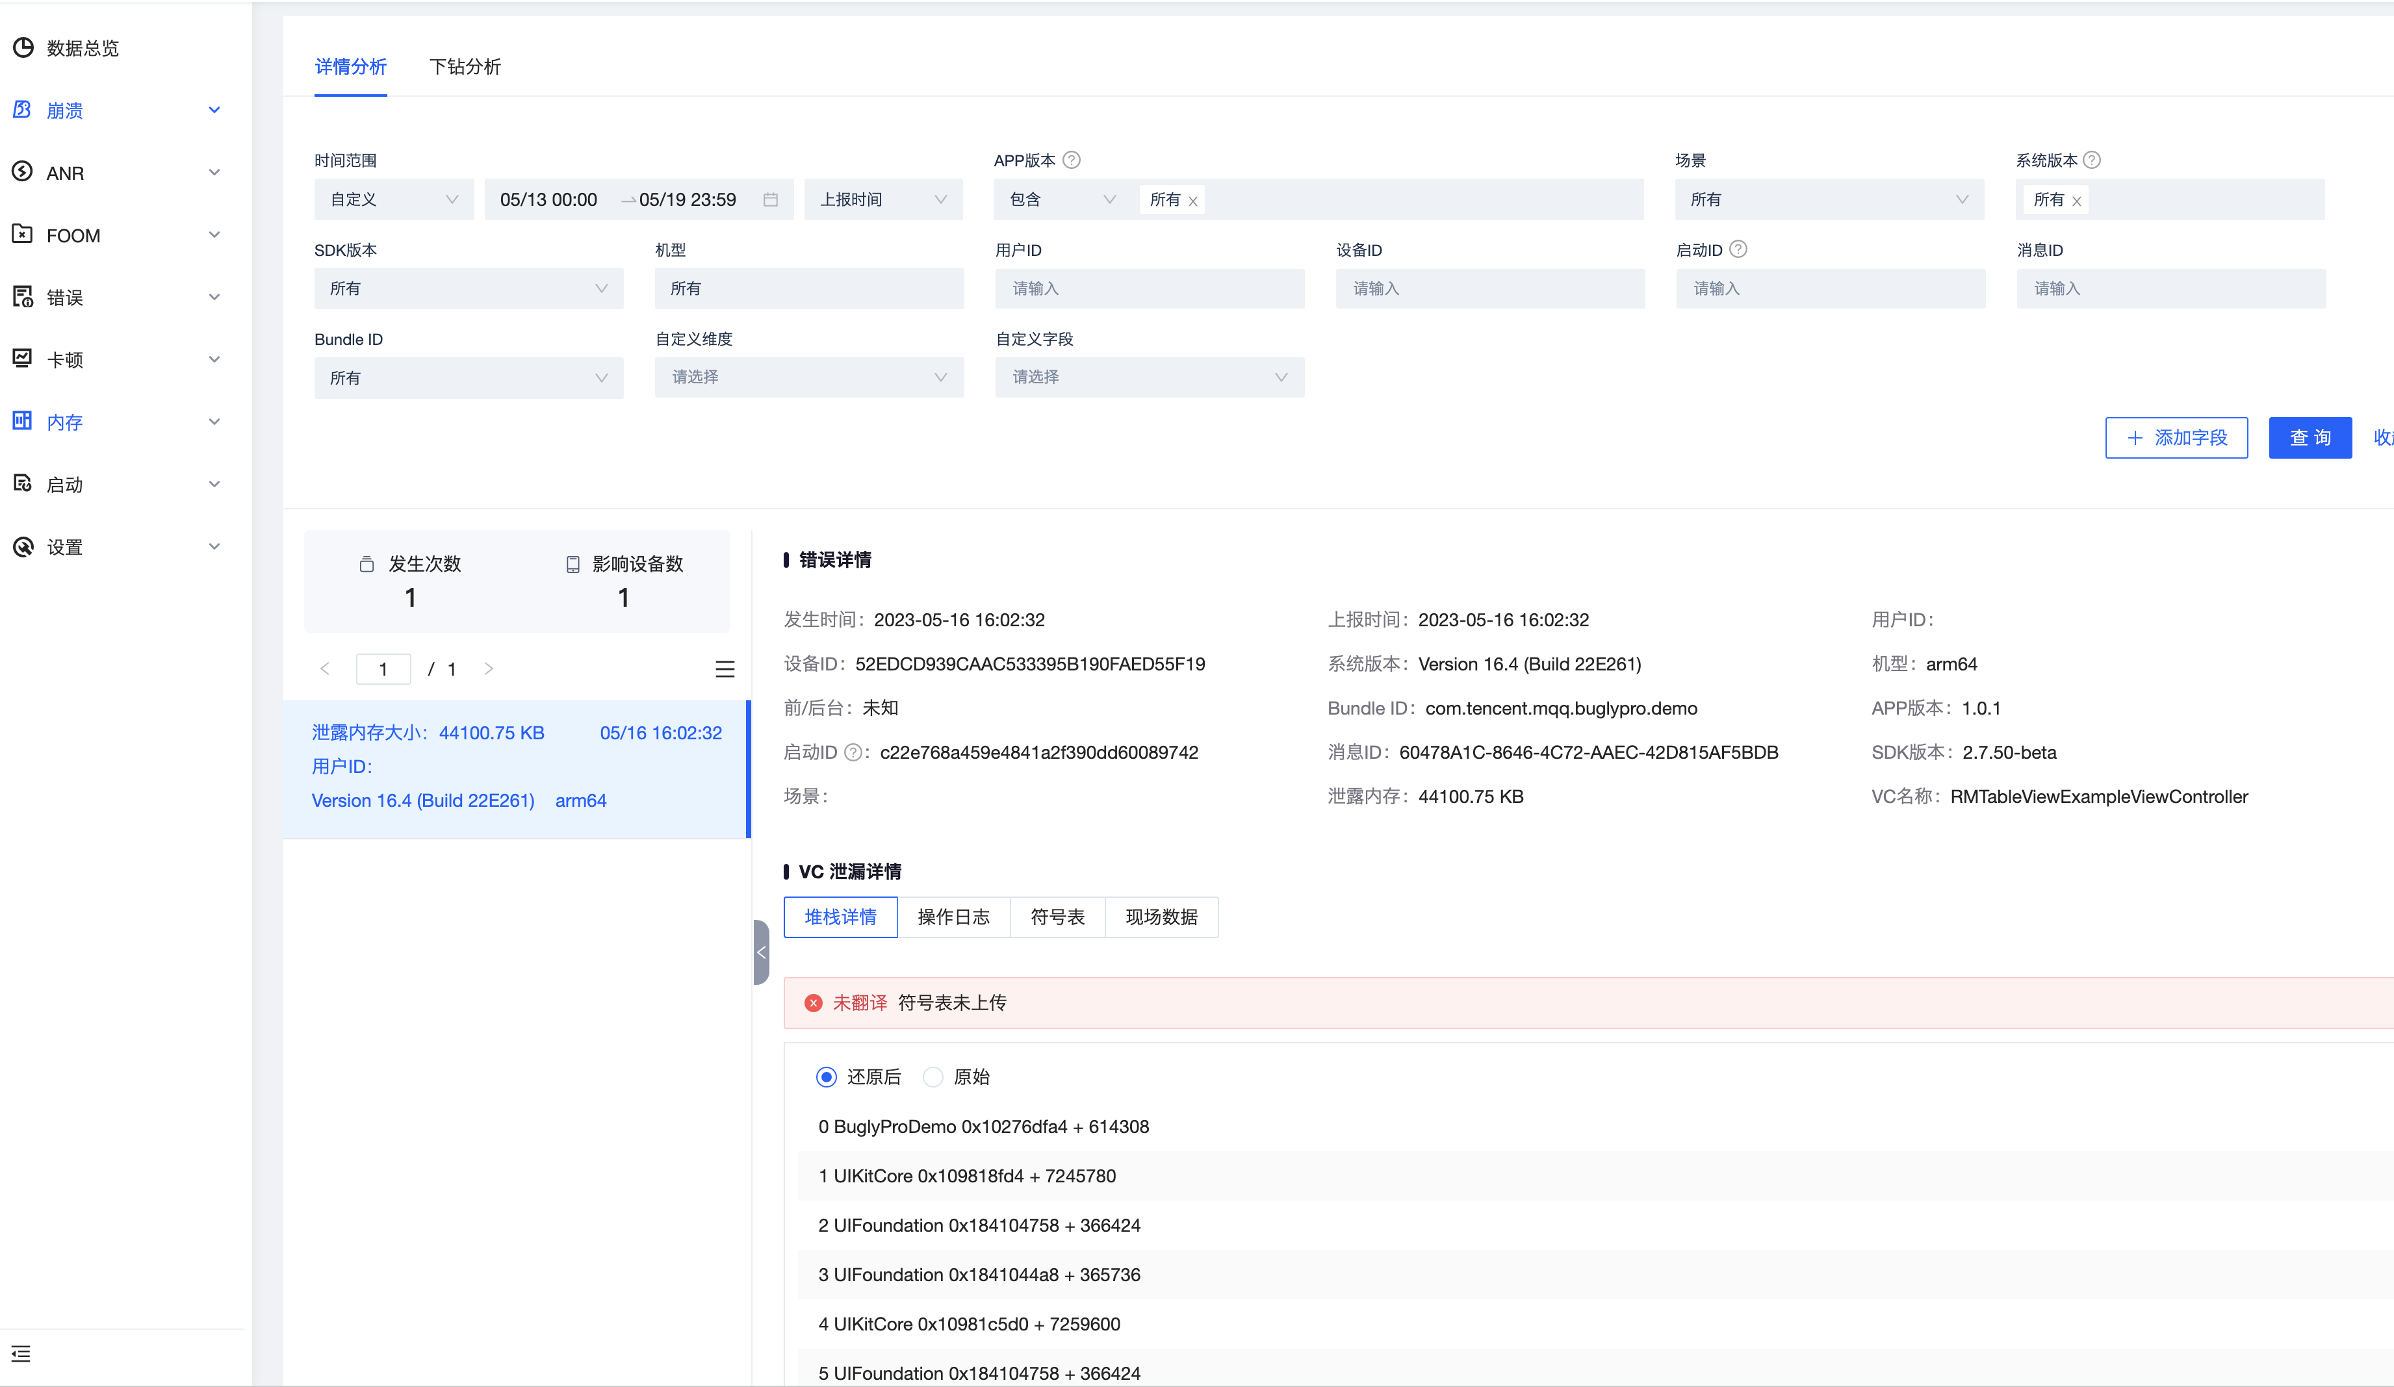The image size is (2394, 1387).
Task: Expand the 崩溃 sidebar menu
Action: 214,110
